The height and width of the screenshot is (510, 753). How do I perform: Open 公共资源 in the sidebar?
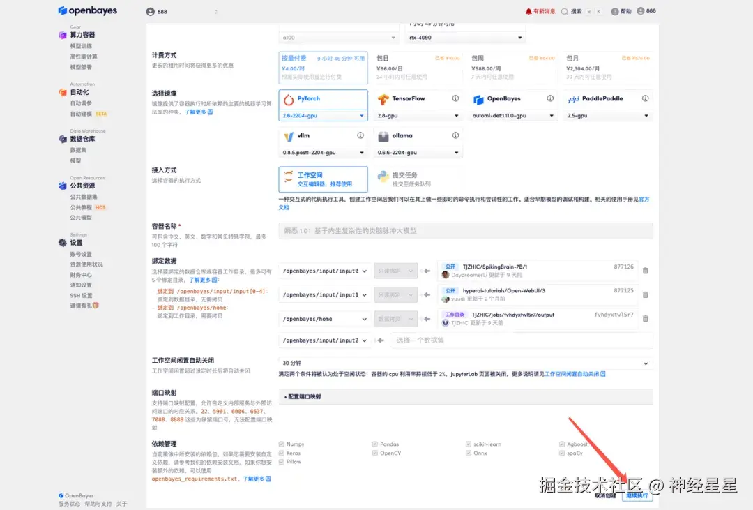pos(77,186)
